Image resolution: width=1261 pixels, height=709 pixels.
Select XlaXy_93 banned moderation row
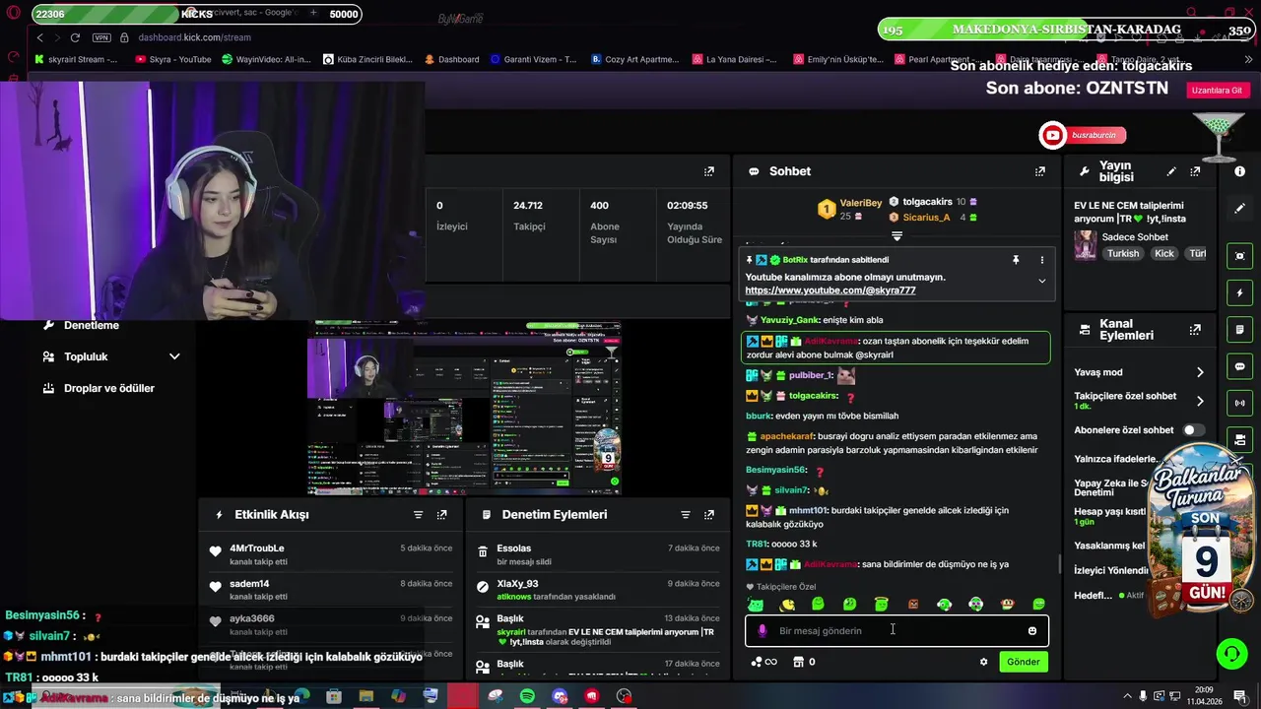(597, 590)
